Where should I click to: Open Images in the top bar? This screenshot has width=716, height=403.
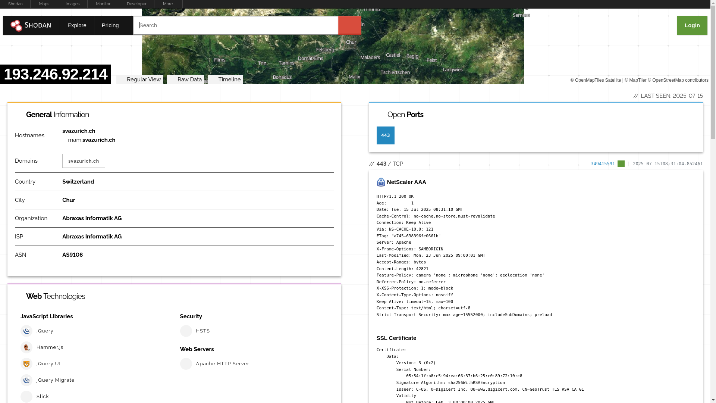[72, 4]
